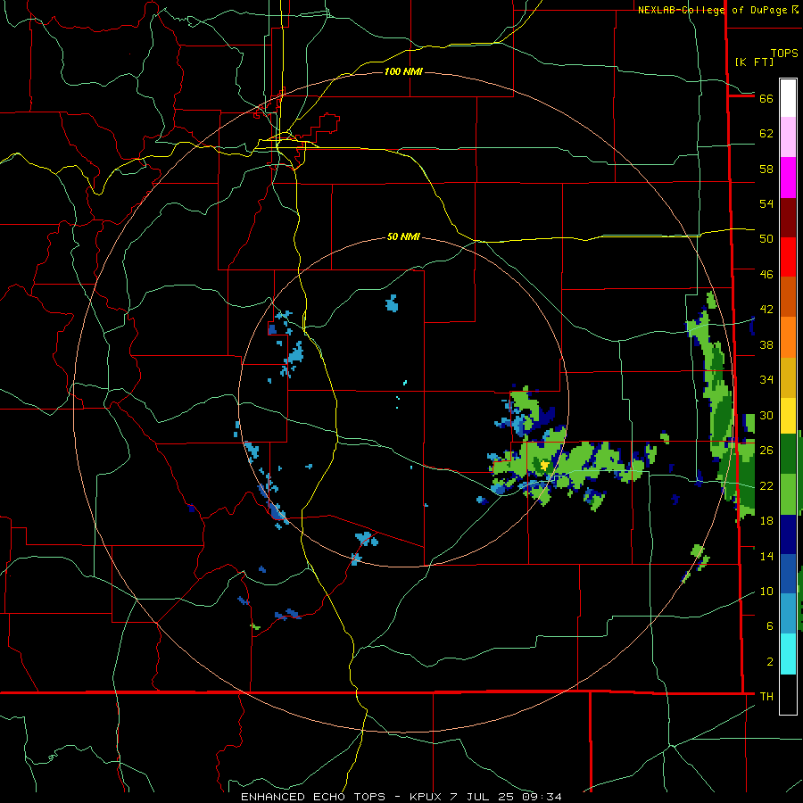The height and width of the screenshot is (803, 803).
Task: Click the 2 legend value
Action: [x=770, y=662]
